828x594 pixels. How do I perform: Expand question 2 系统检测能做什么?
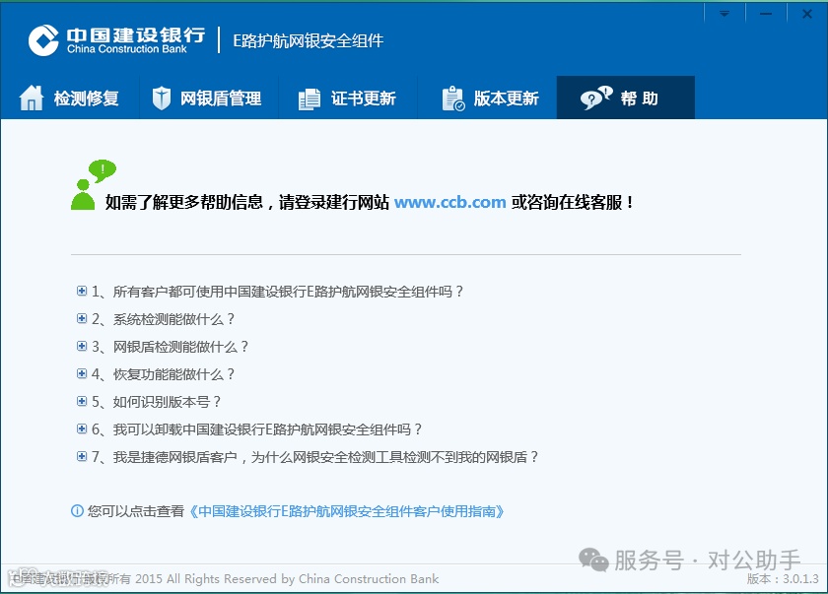pyautogui.click(x=82, y=318)
